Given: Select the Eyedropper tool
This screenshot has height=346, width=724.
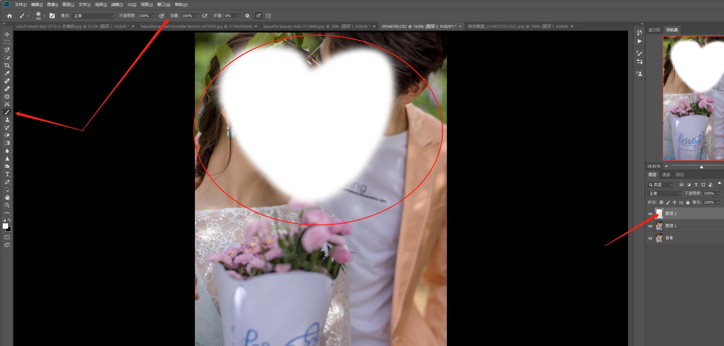Looking at the screenshot, I should (x=7, y=73).
